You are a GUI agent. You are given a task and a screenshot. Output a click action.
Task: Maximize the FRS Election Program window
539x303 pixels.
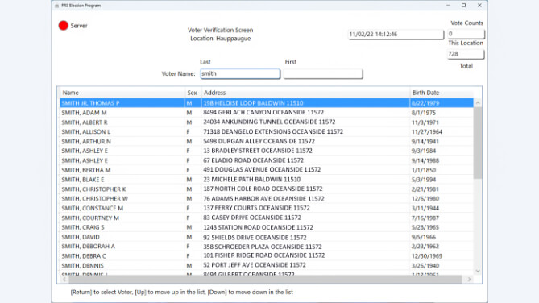point(464,6)
